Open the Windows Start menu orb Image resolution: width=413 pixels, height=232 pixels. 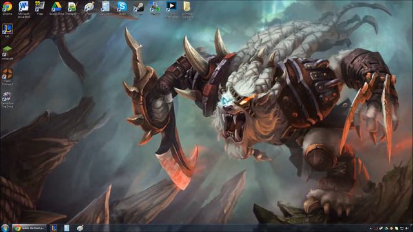(5, 228)
